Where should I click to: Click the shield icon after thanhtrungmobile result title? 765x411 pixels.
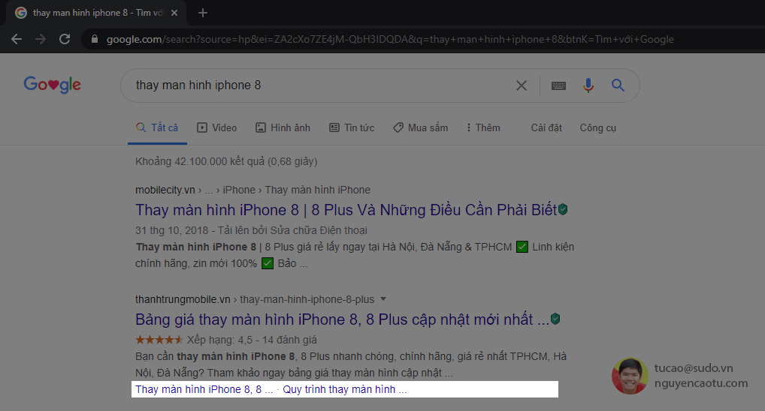click(555, 319)
